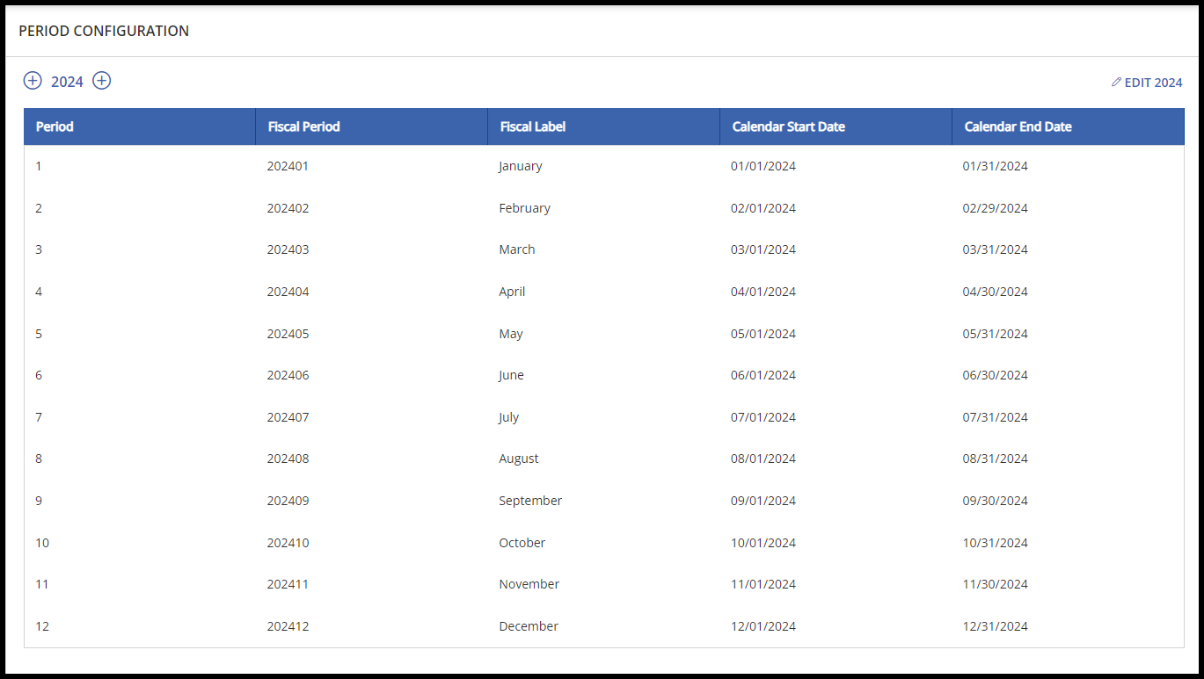1204x679 pixels.
Task: Sort by the Period column header
Action: pyautogui.click(x=55, y=126)
